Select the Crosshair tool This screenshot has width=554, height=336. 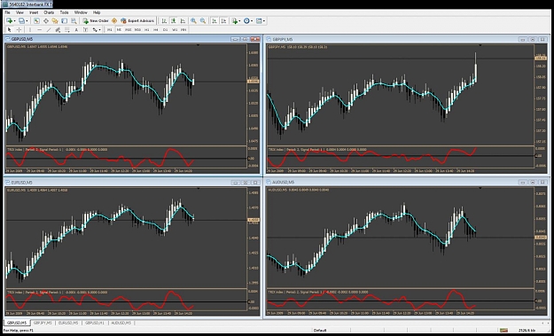pos(20,29)
